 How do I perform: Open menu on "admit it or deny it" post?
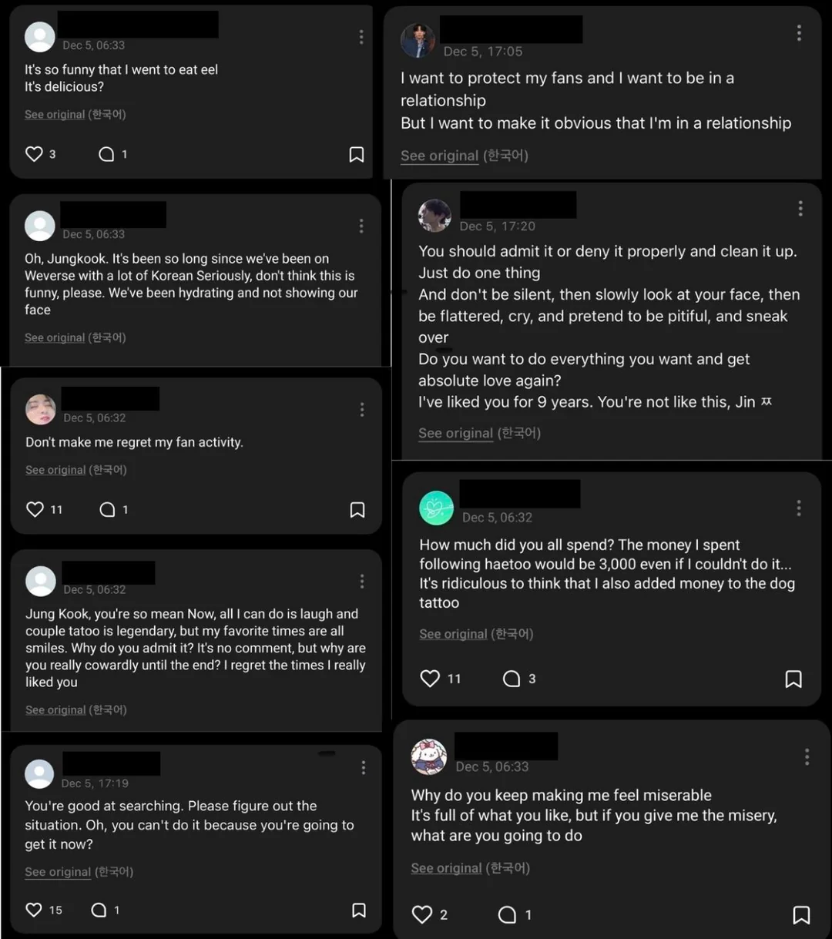800,209
